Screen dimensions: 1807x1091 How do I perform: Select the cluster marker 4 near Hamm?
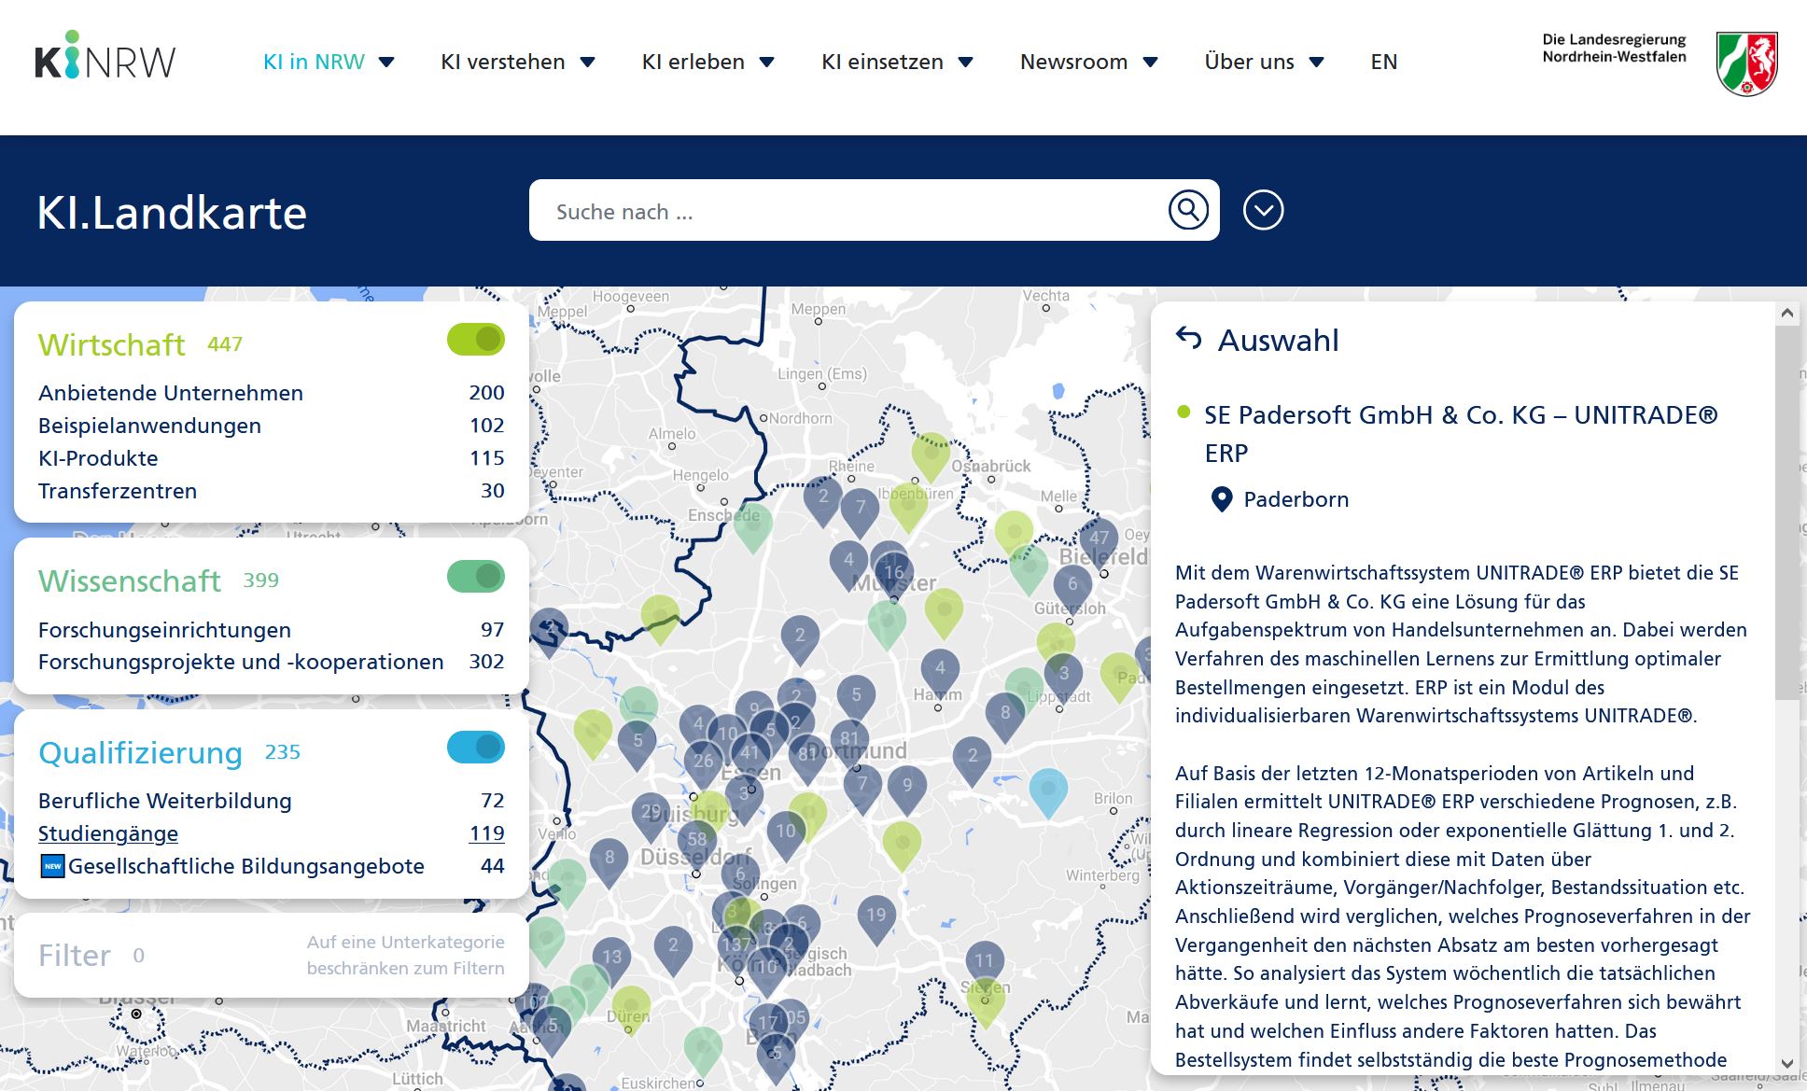940,669
